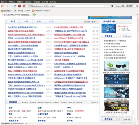Screen dimensions: 139x125
Task: Click the 飞豹降临 banner thumbnail
Action: click(x=116, y=92)
